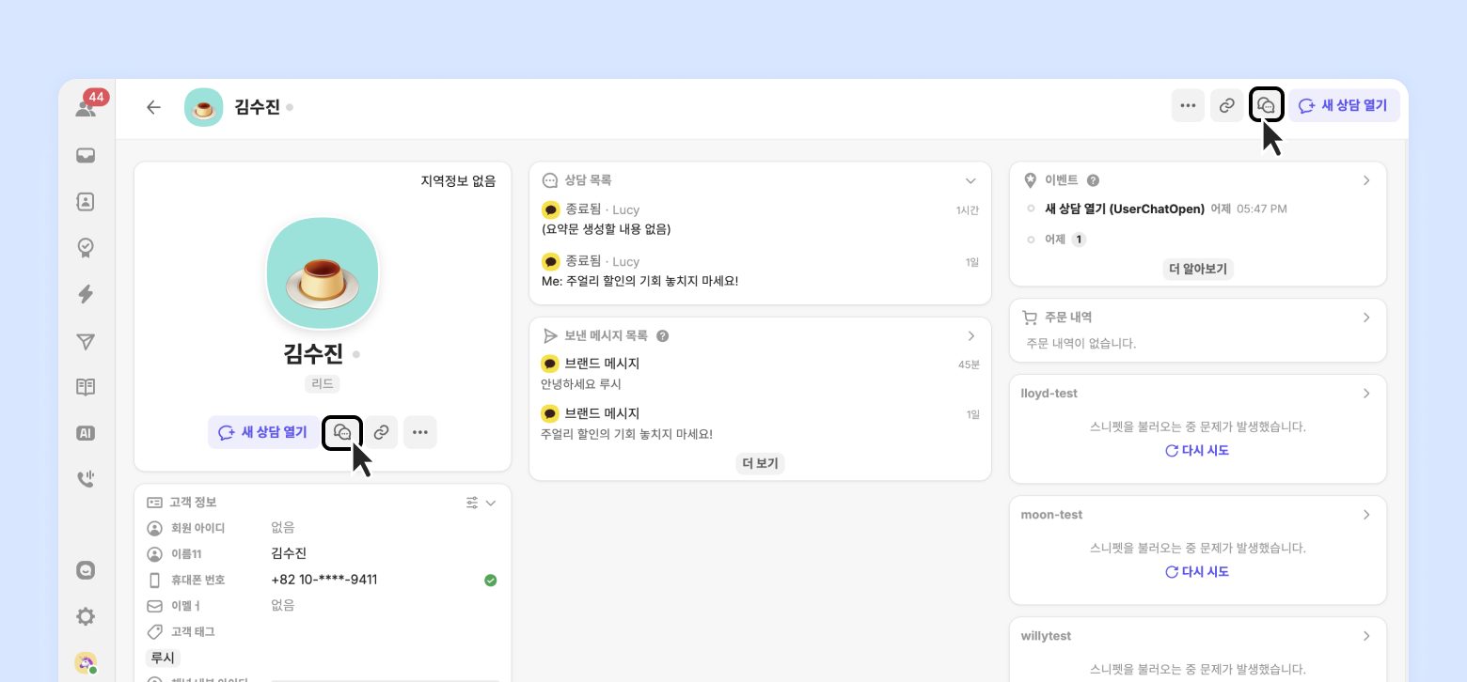Viewport: 1467px width, 682px height.
Task: Open the three-dots menu on the profile card
Action: click(x=420, y=432)
